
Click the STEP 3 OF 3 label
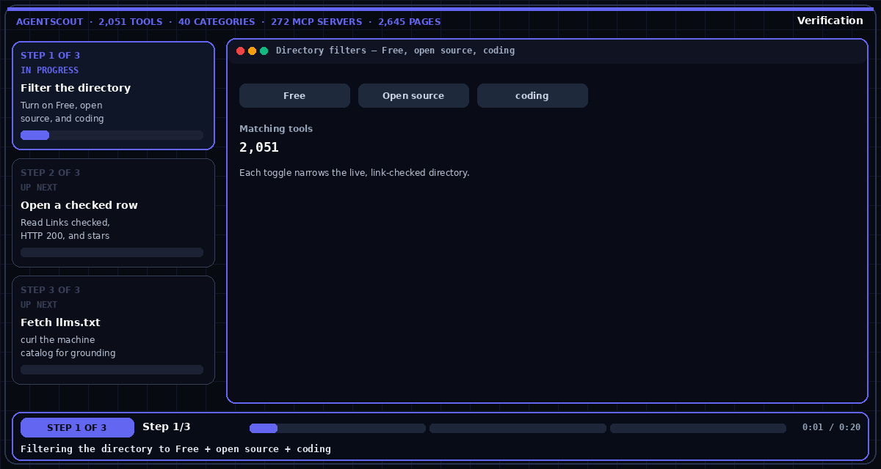pyautogui.click(x=51, y=290)
